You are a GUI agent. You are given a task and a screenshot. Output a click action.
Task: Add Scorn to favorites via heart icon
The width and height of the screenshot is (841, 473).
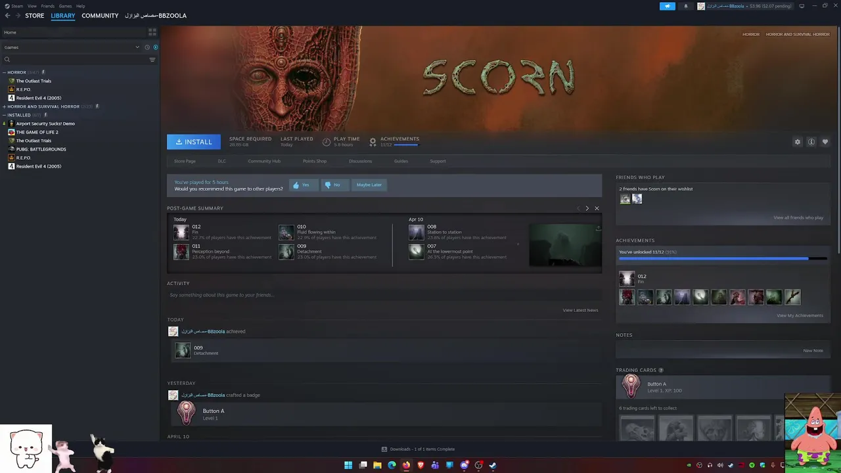pyautogui.click(x=825, y=142)
